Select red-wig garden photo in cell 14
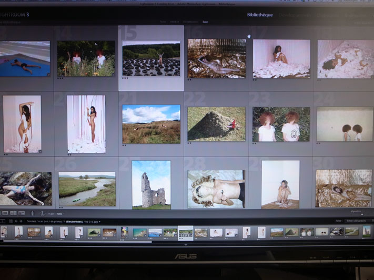374x280 pixels. coord(86,59)
